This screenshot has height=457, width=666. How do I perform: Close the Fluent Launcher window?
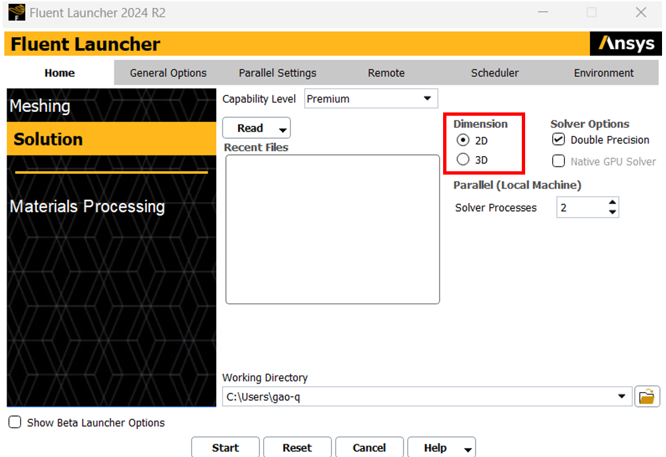coord(641,13)
